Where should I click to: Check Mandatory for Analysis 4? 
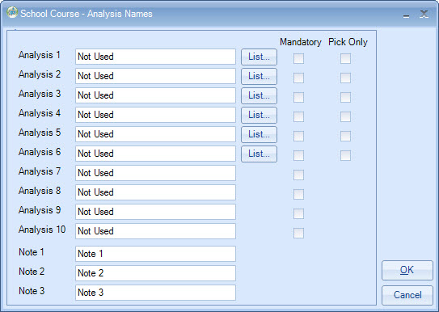298,116
